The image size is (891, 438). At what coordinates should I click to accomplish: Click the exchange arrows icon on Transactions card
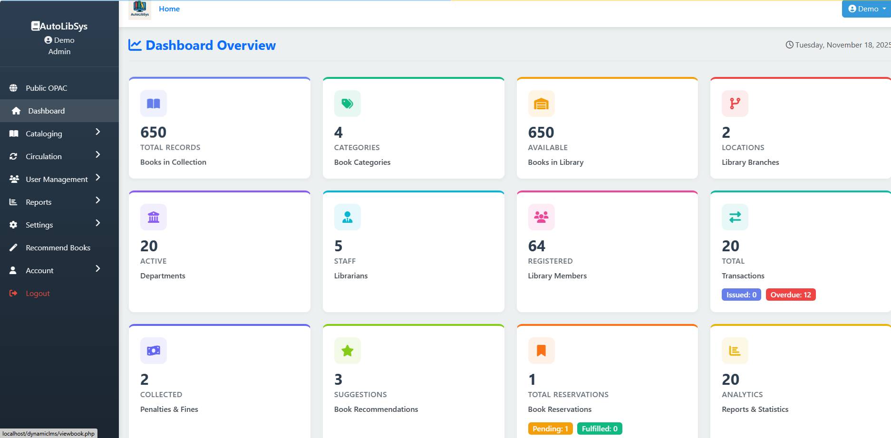coord(735,217)
